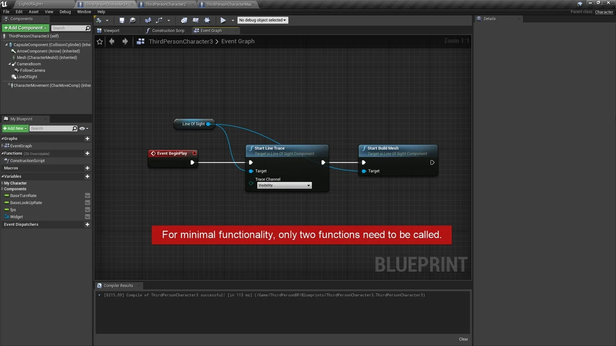Toggle visibility filter in My Blueprint panel
This screenshot has width=616, height=346.
82,128
